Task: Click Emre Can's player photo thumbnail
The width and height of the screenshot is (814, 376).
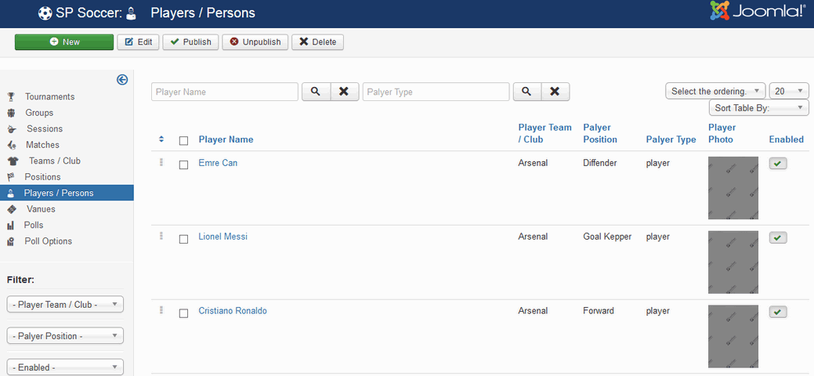Action: pos(733,188)
